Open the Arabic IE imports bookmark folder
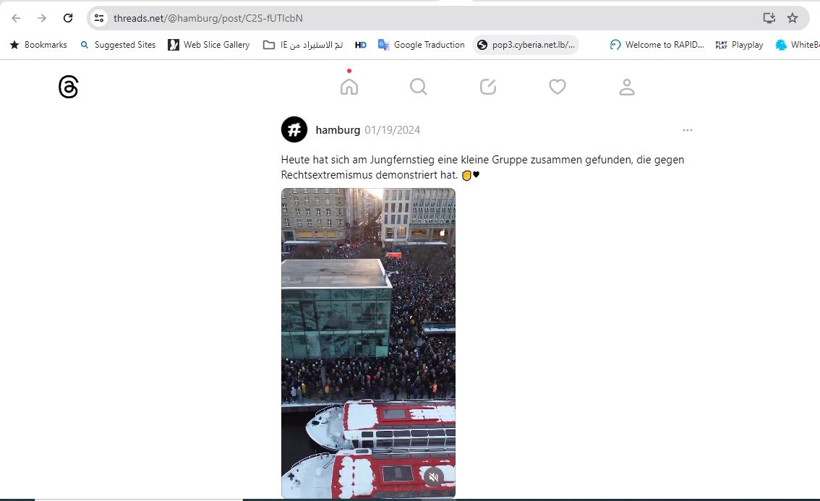 (303, 45)
